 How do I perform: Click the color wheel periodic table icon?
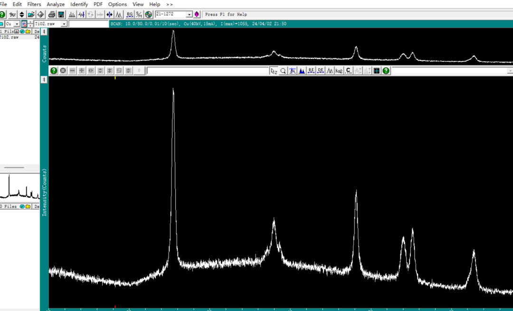click(x=149, y=15)
